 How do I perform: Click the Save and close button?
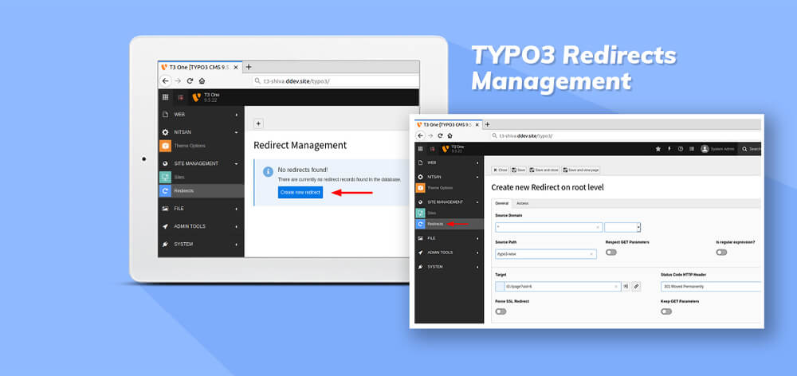(x=544, y=170)
